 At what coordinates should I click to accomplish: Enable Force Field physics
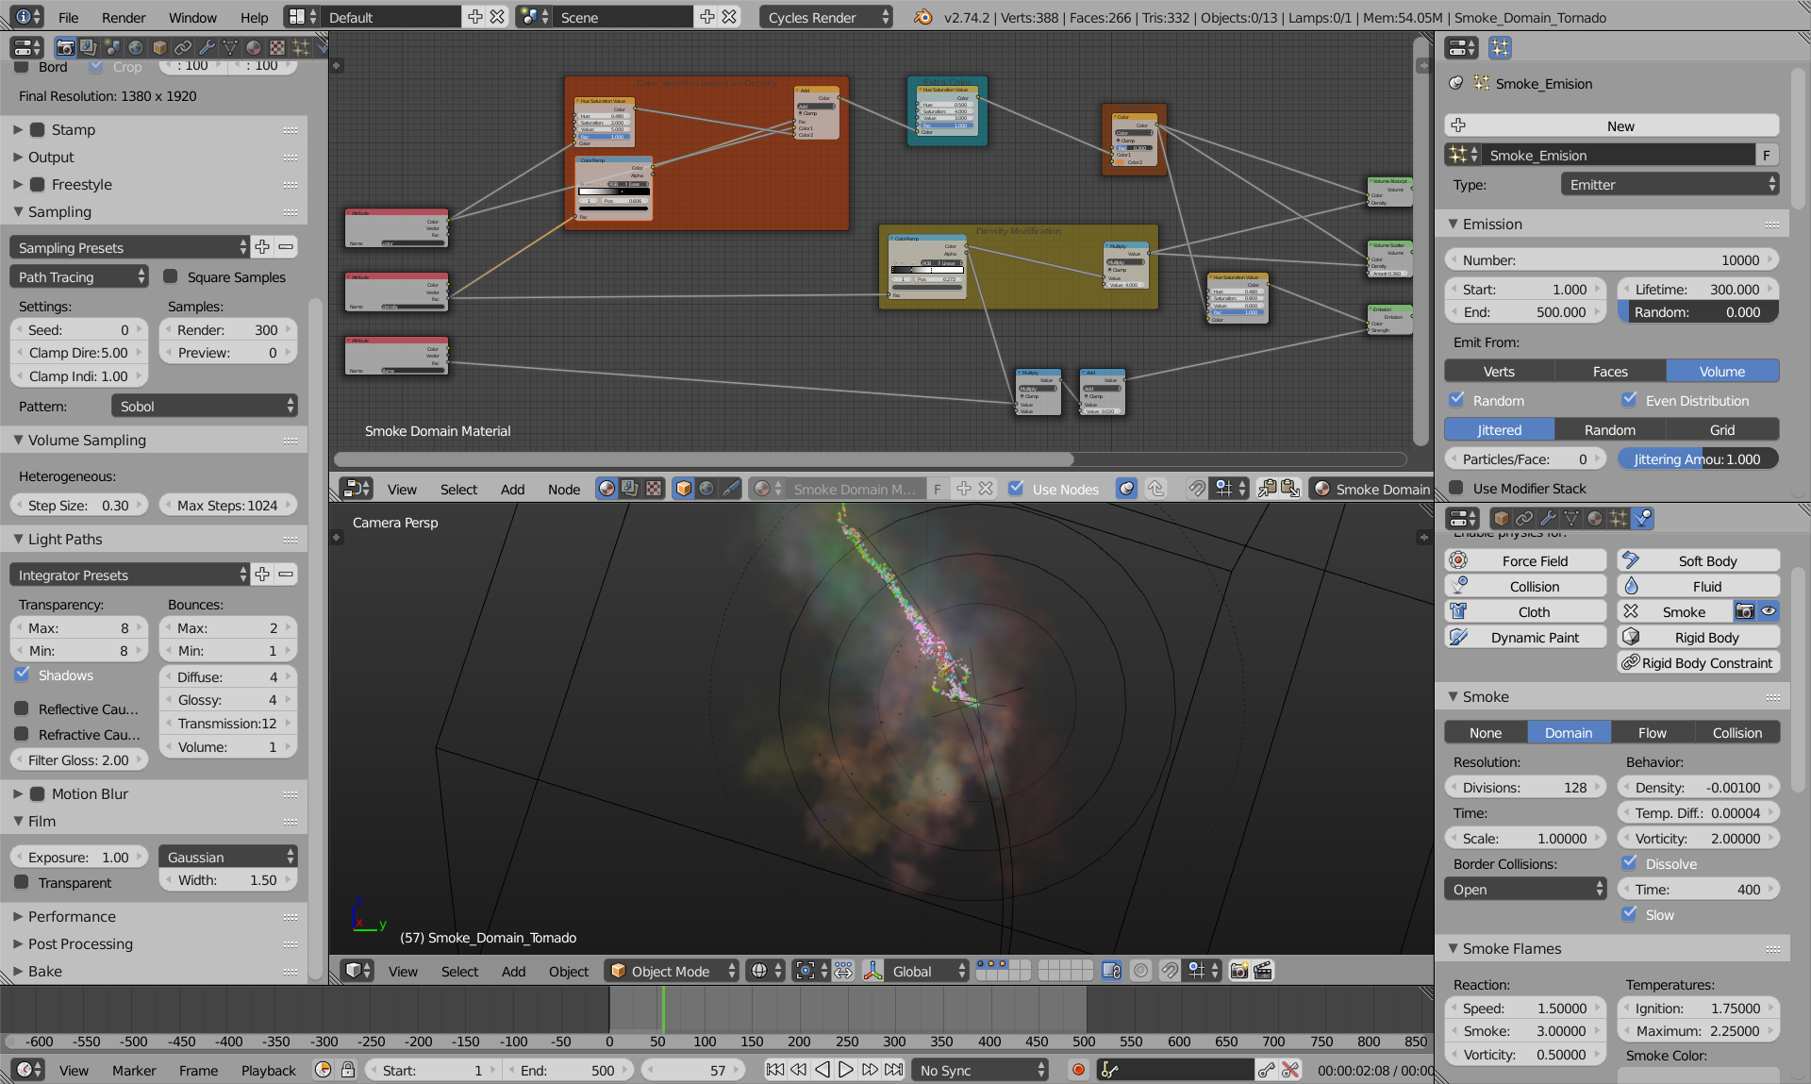click(x=1525, y=560)
